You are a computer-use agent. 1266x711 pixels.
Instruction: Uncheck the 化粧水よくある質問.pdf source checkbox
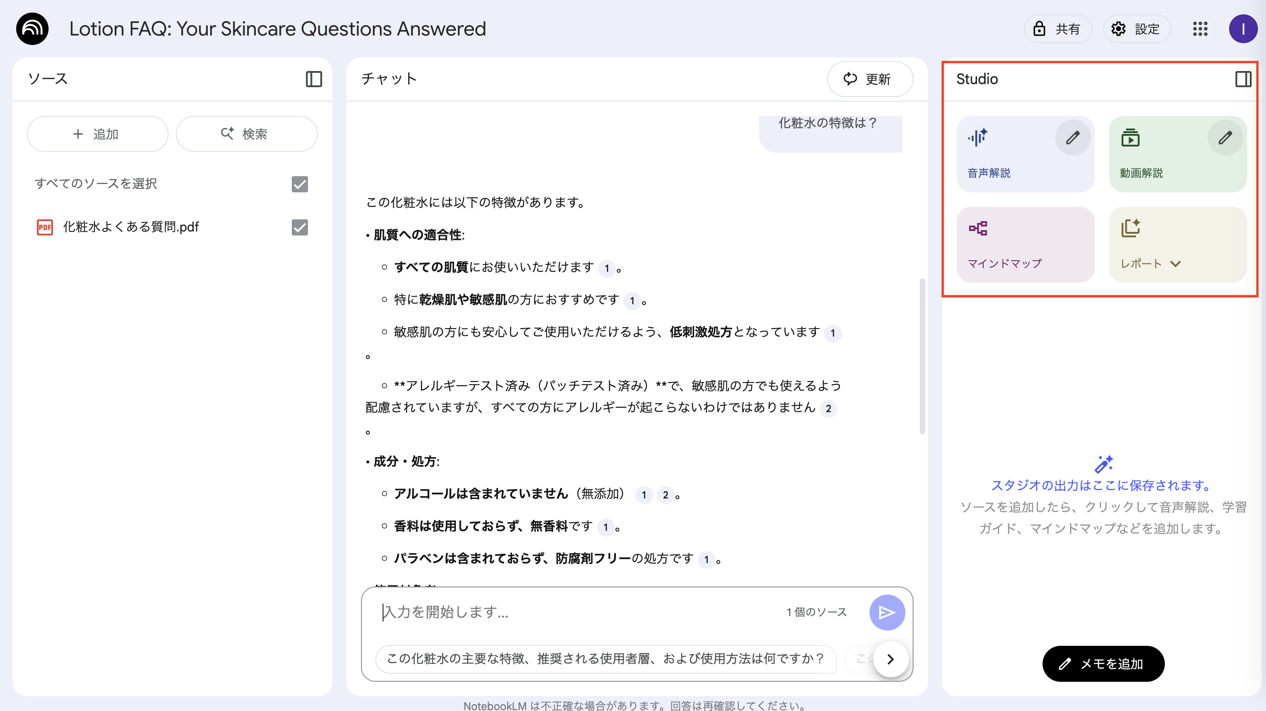[x=299, y=227]
